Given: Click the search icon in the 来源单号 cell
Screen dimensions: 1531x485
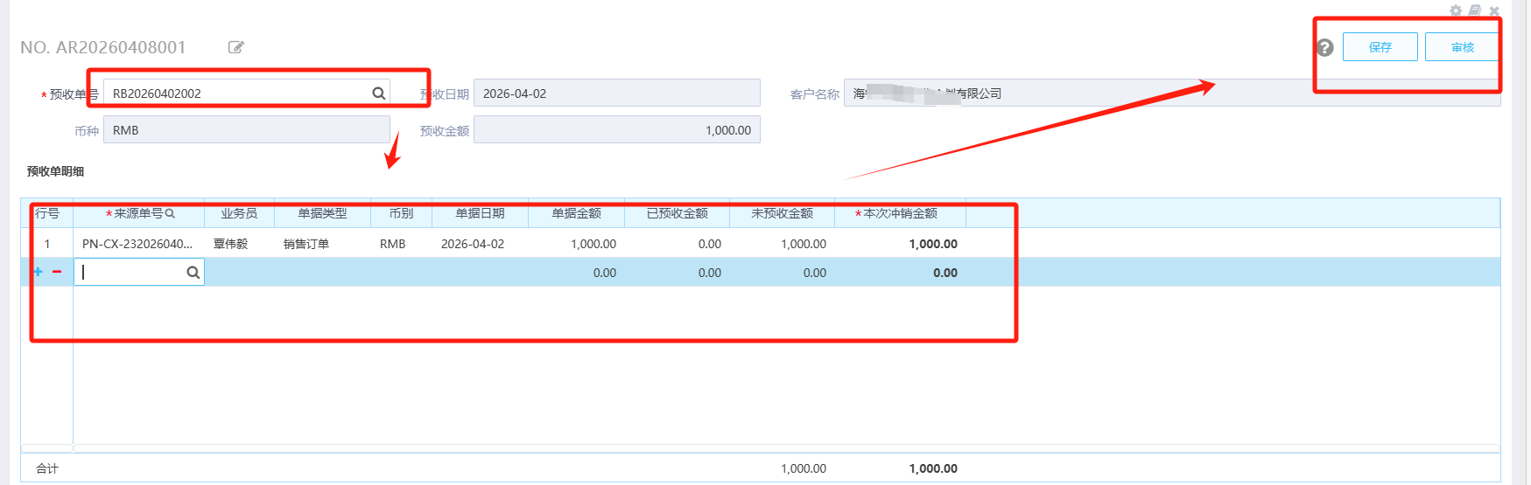Looking at the screenshot, I should point(193,273).
